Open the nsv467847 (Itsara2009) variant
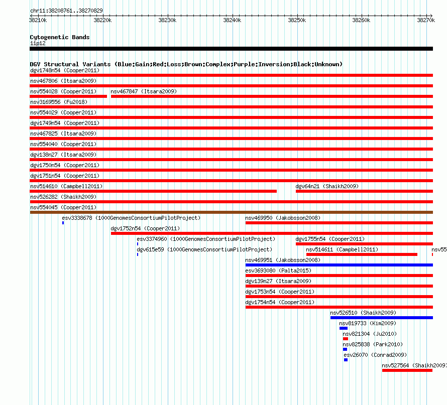447x405 pixels. pos(144,91)
